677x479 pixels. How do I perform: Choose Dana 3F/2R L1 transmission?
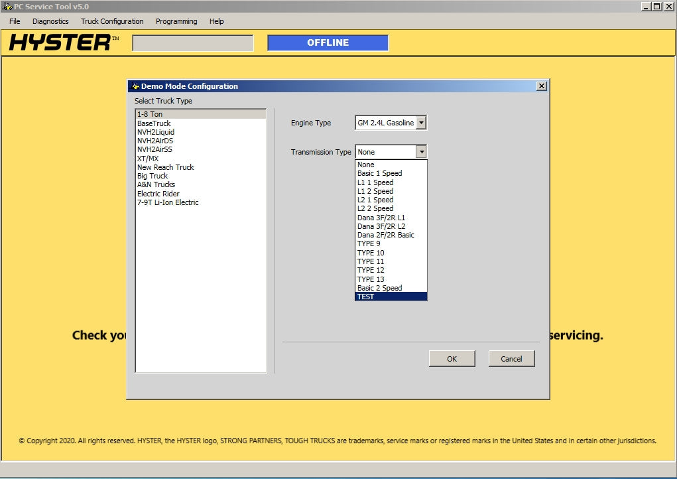coord(391,218)
